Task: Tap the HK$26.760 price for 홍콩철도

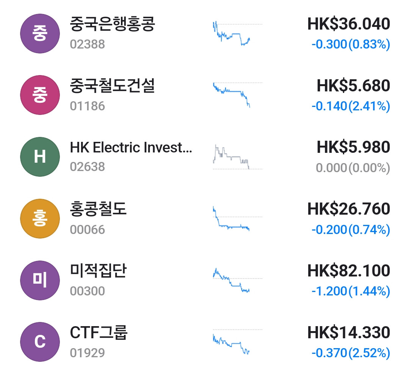Action: click(x=348, y=209)
